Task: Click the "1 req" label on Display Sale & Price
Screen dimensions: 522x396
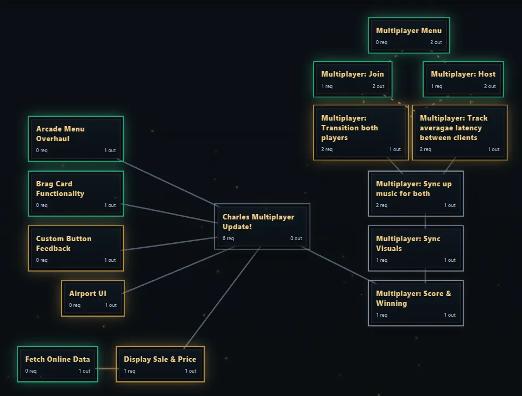Action: 129,371
